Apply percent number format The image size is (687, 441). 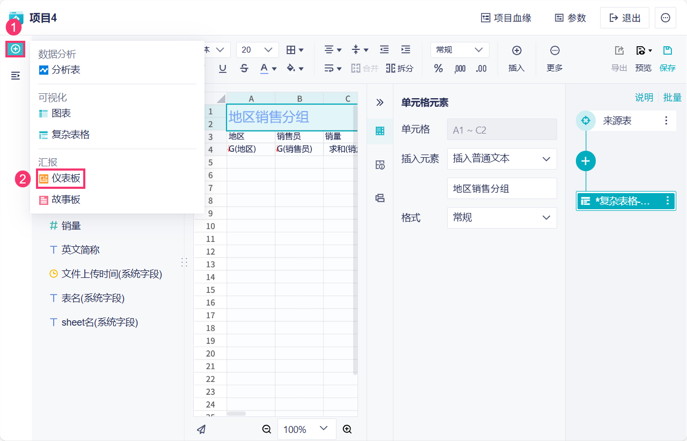coord(438,68)
